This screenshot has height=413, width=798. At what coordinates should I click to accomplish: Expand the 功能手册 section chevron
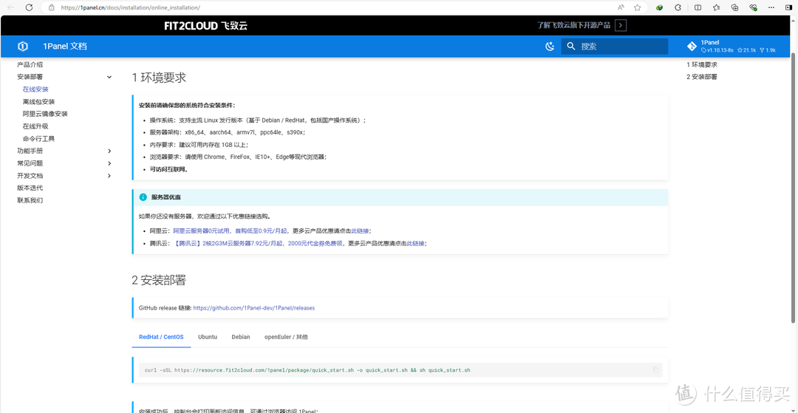[x=109, y=151]
